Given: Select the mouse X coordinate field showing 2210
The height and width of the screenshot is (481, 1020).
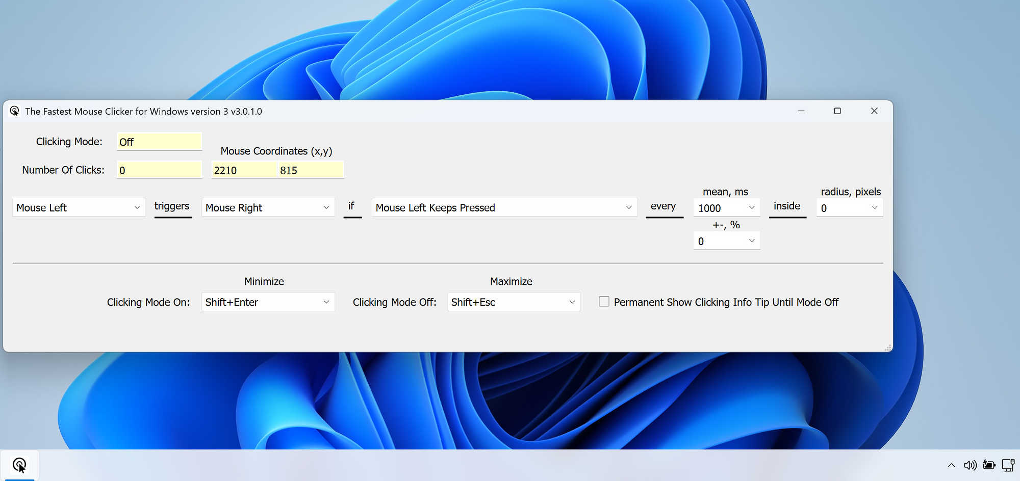Looking at the screenshot, I should 244,170.
